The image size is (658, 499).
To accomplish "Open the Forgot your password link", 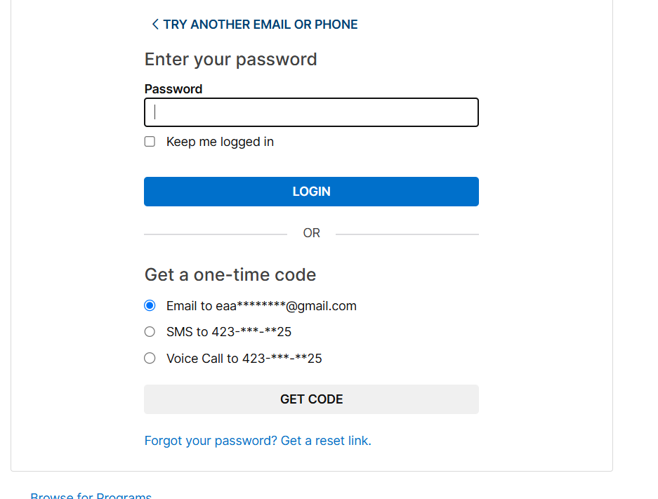I will [211, 441].
